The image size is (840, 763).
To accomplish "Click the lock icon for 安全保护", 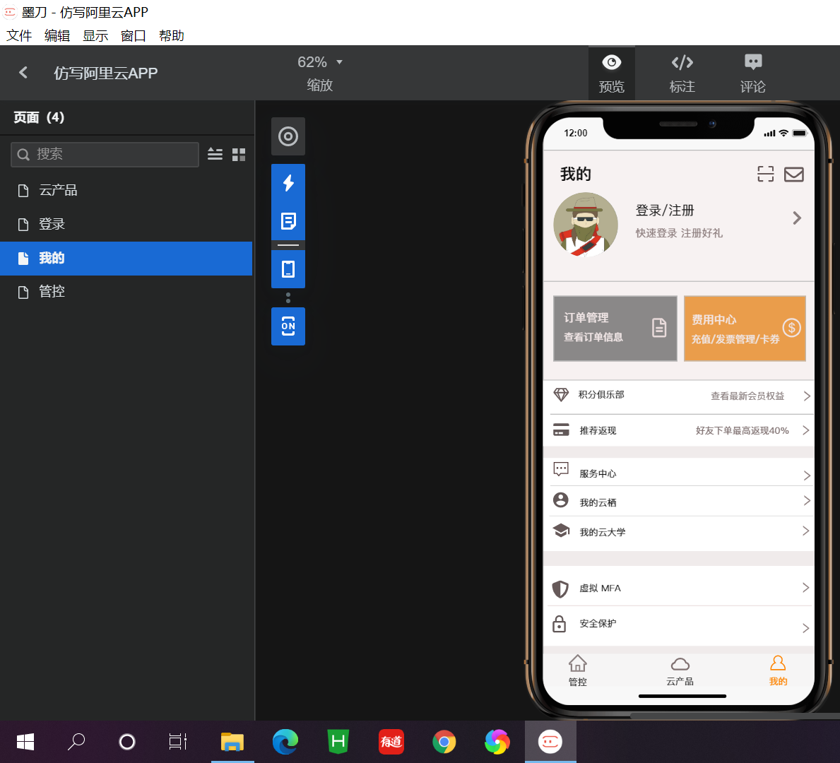I will [x=560, y=624].
